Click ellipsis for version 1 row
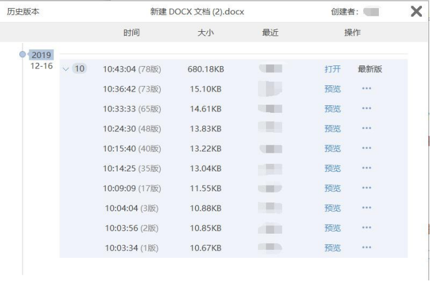 [x=366, y=248]
